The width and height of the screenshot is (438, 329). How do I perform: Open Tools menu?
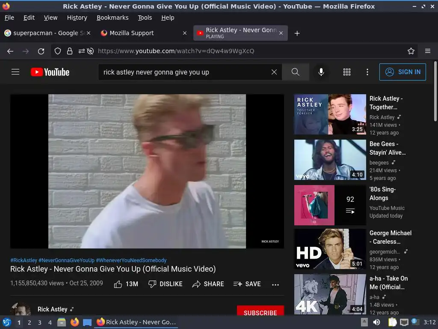[x=145, y=18]
